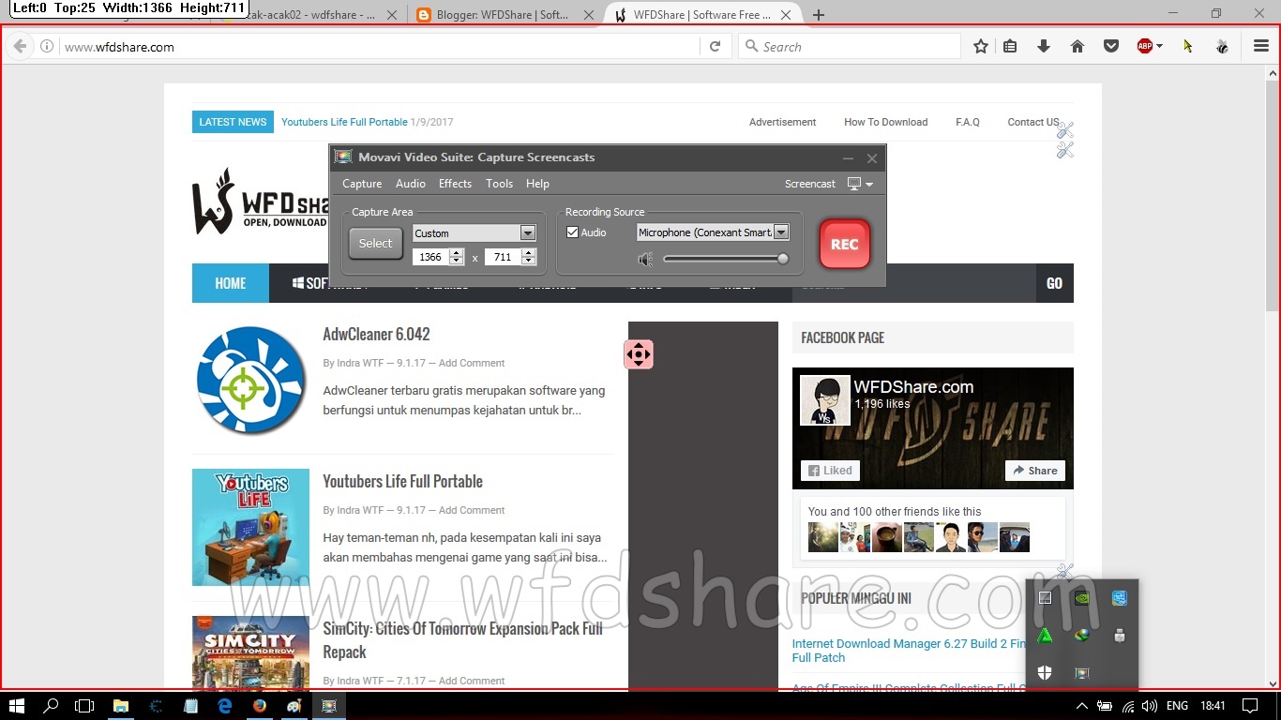1281x720 pixels.
Task: Show bookmarks list icon in Firefox toolbar
Action: pyautogui.click(x=1010, y=46)
